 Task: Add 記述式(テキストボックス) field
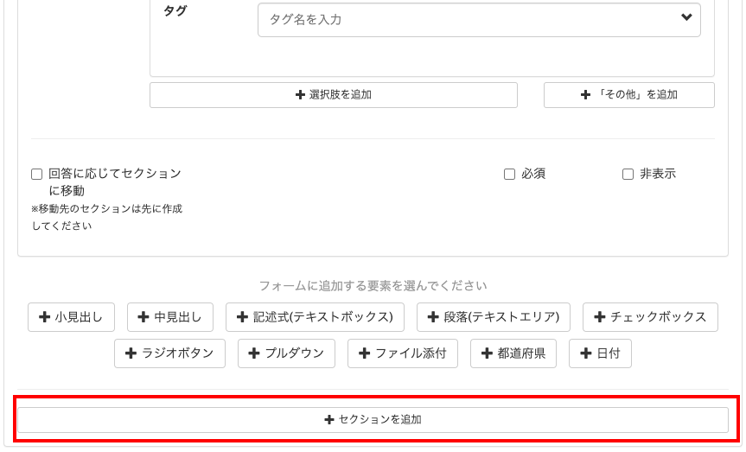(315, 317)
